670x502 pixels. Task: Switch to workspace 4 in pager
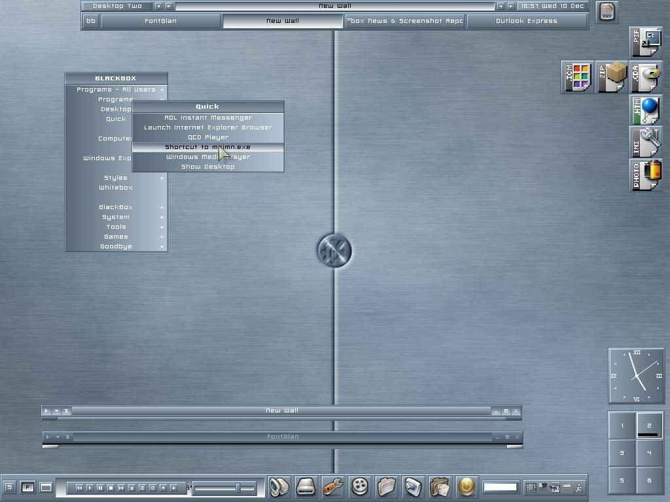tap(649, 452)
